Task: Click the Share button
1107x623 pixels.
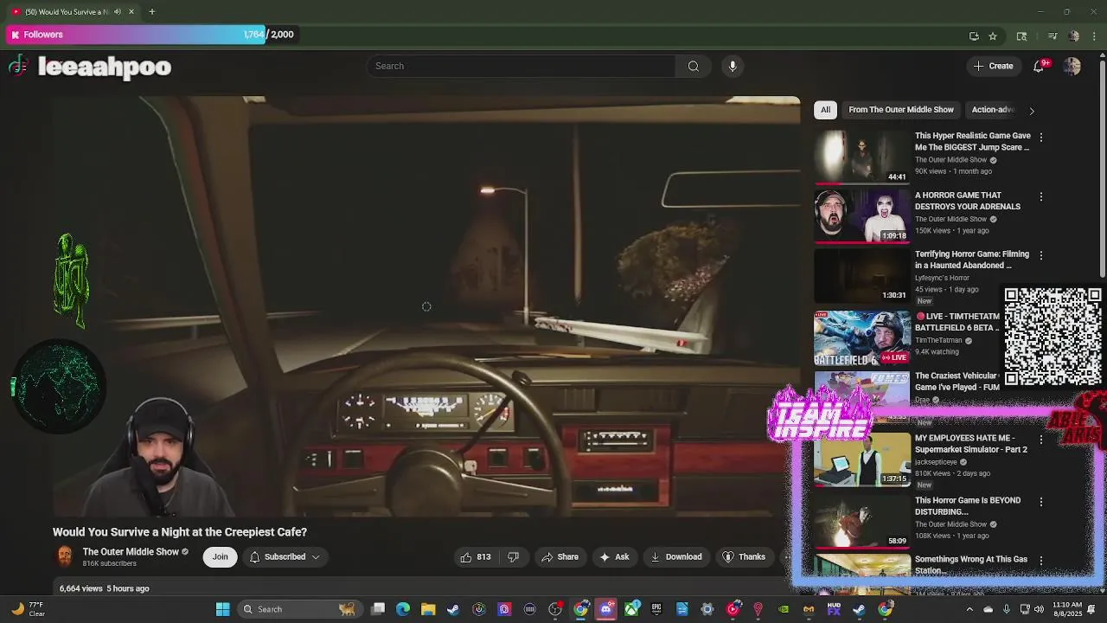Action: click(560, 556)
